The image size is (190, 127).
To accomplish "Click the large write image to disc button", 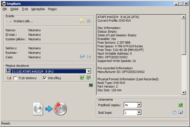I will coord(50,109).
